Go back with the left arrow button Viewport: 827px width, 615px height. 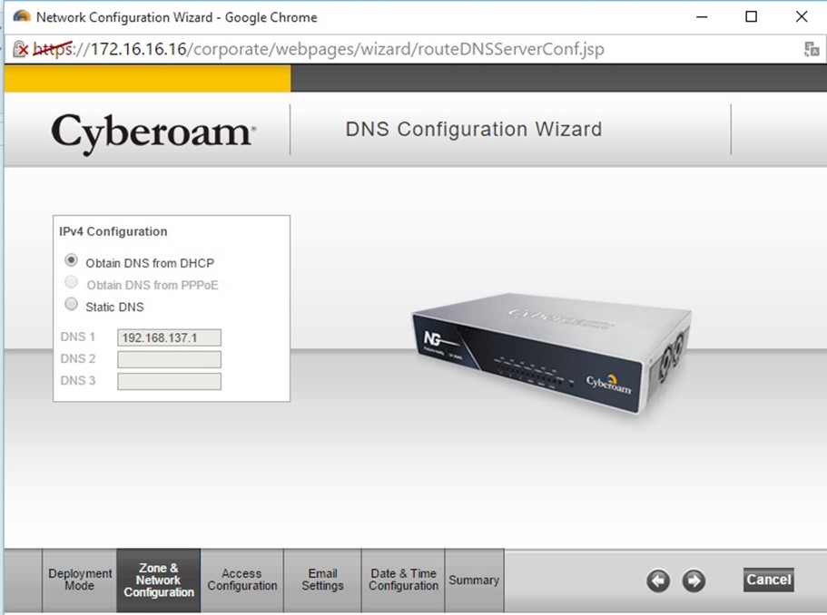[658, 581]
